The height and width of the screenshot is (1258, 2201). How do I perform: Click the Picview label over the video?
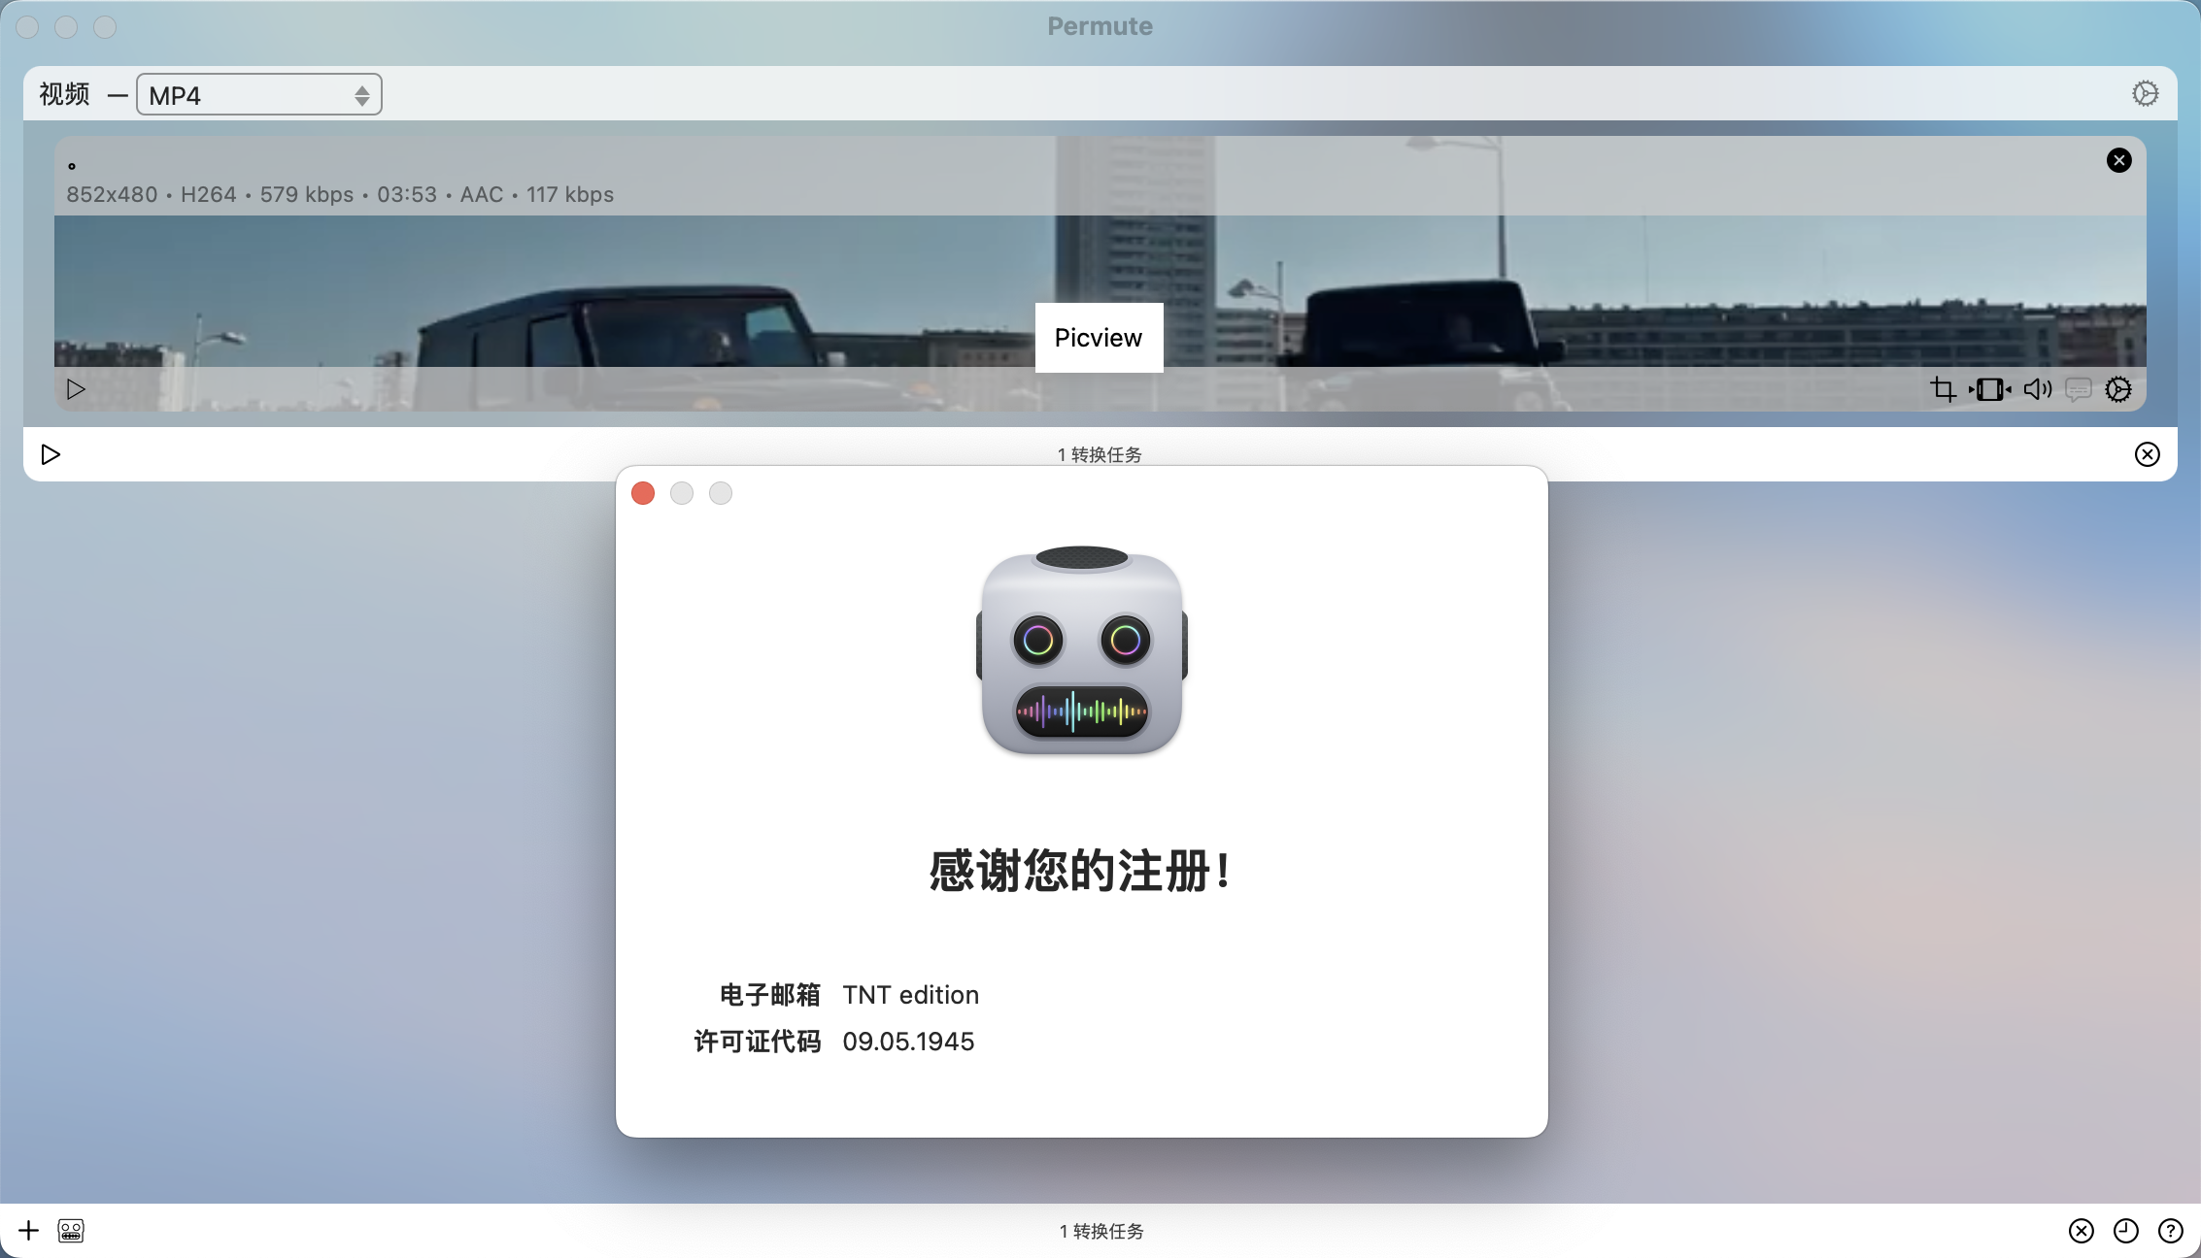coord(1099,338)
